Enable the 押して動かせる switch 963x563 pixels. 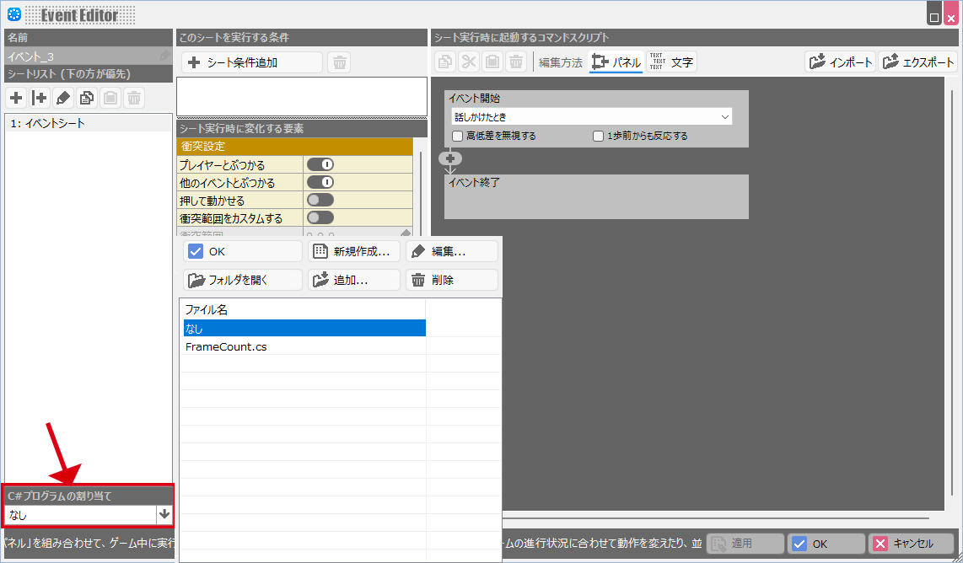point(320,200)
